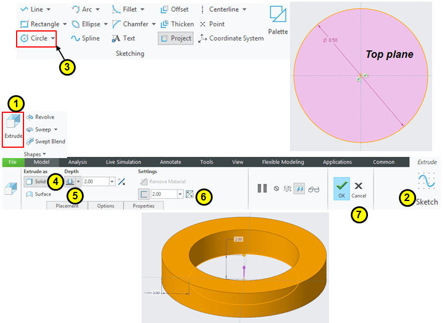The height and width of the screenshot is (323, 443).
Task: Click the Extrude tool icon
Action: point(13,127)
